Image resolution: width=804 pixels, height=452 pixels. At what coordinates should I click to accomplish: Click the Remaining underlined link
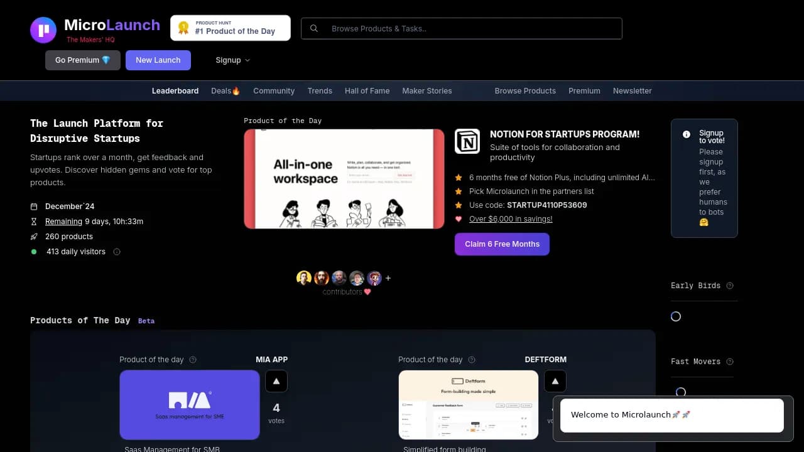[x=63, y=222]
